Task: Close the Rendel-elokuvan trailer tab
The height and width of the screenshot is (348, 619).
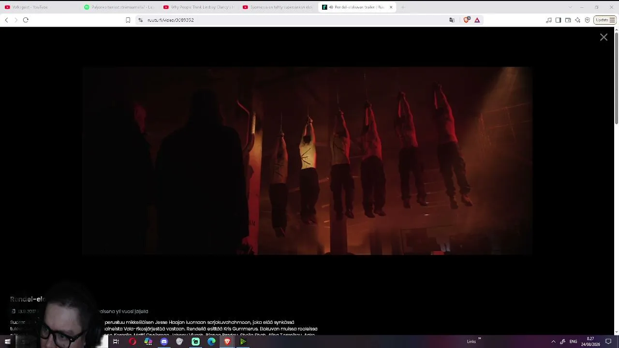Action: pyautogui.click(x=391, y=7)
